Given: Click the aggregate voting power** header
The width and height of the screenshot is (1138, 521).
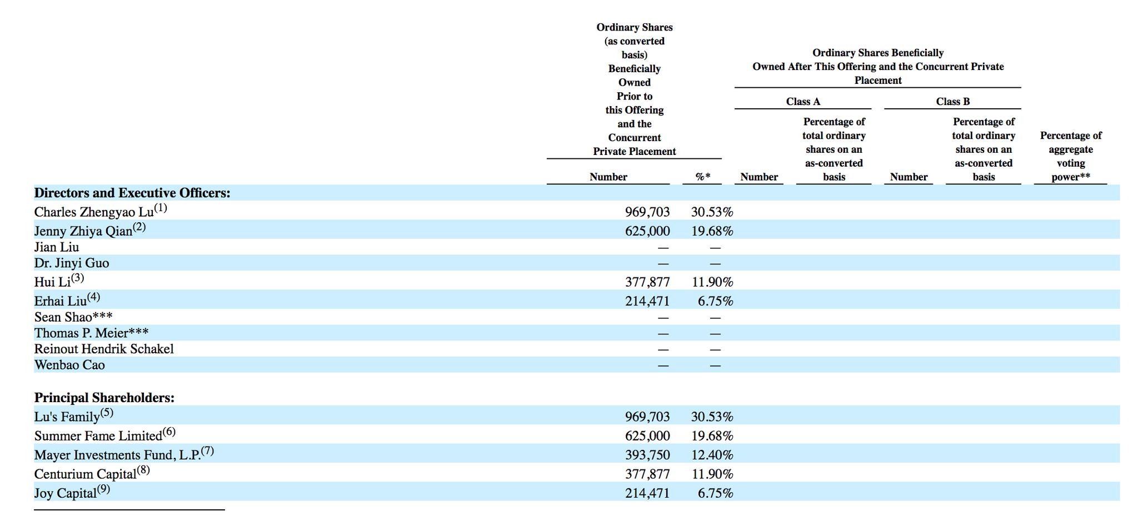Looking at the screenshot, I should [1071, 156].
